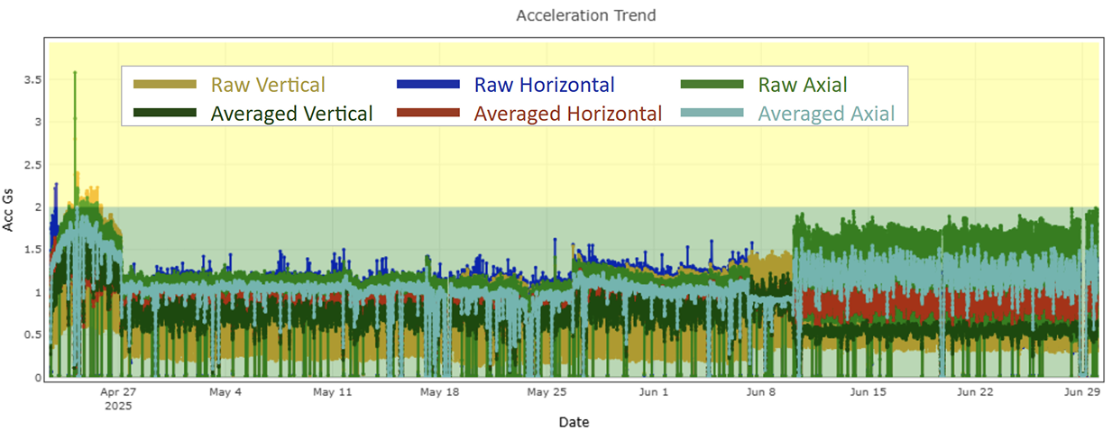Click the Averaged Vertical dark green swatch

click(x=164, y=113)
